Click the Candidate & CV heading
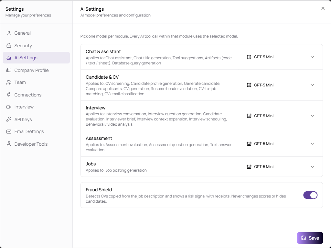 pyautogui.click(x=102, y=77)
